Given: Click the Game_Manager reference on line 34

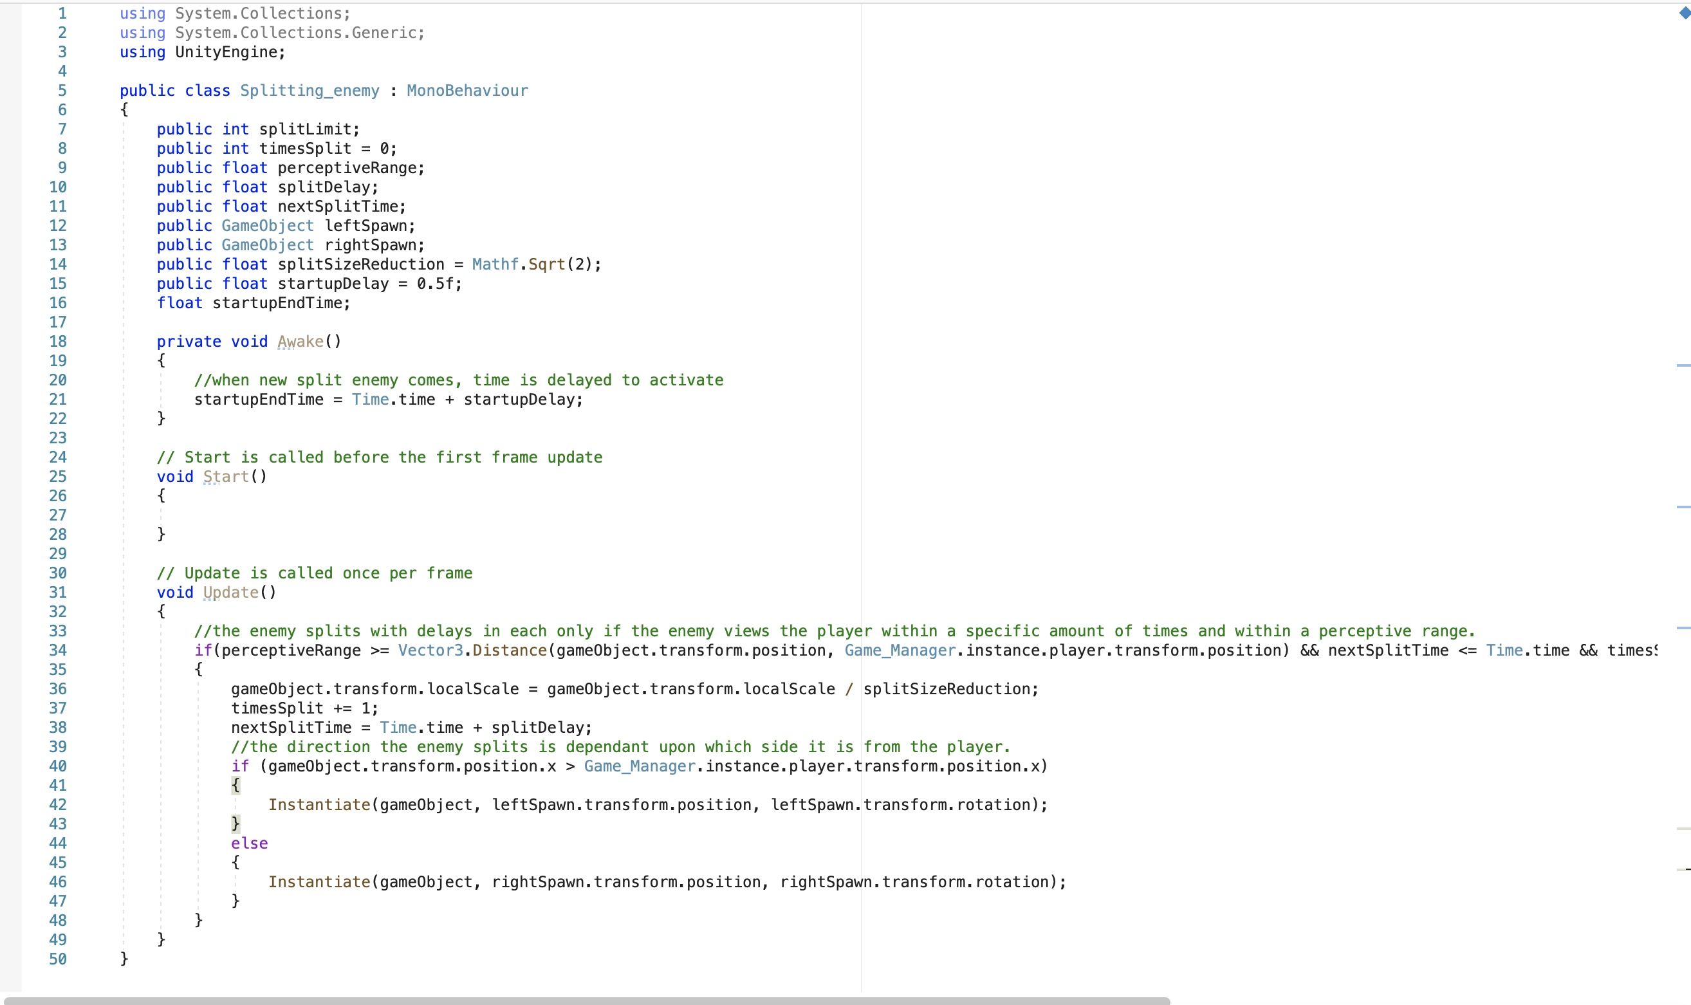Looking at the screenshot, I should tap(898, 650).
